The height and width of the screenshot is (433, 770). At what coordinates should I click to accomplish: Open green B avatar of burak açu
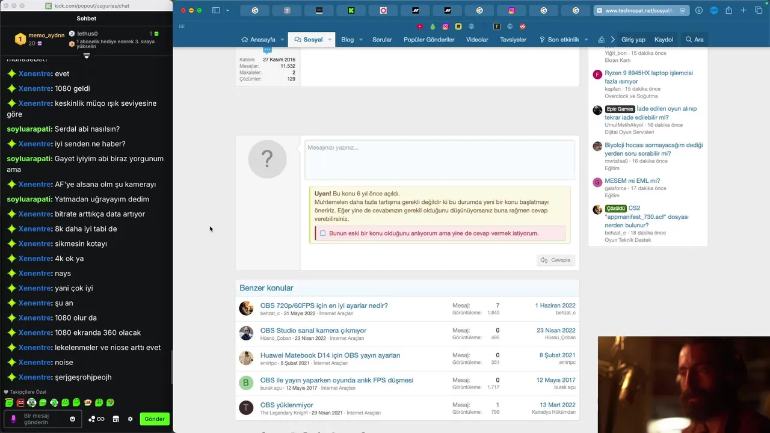pos(246,383)
